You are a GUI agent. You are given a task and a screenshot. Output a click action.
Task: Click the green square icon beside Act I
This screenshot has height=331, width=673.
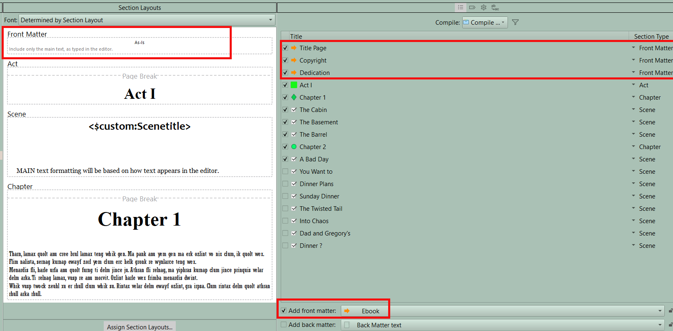coord(294,85)
